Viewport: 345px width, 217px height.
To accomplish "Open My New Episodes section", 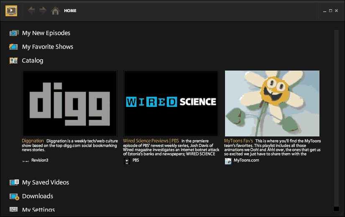I will coord(46,33).
